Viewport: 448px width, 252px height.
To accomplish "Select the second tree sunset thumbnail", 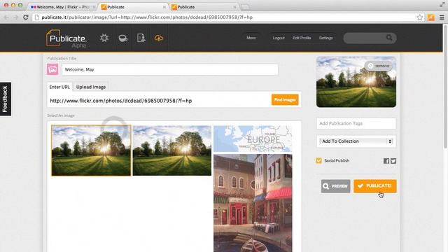I will pos(172,150).
